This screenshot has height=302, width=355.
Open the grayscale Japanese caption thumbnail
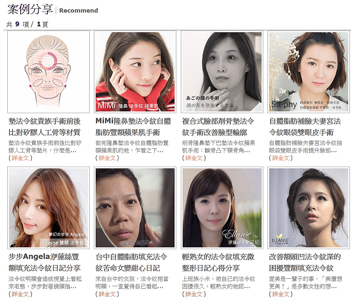(x=222, y=72)
